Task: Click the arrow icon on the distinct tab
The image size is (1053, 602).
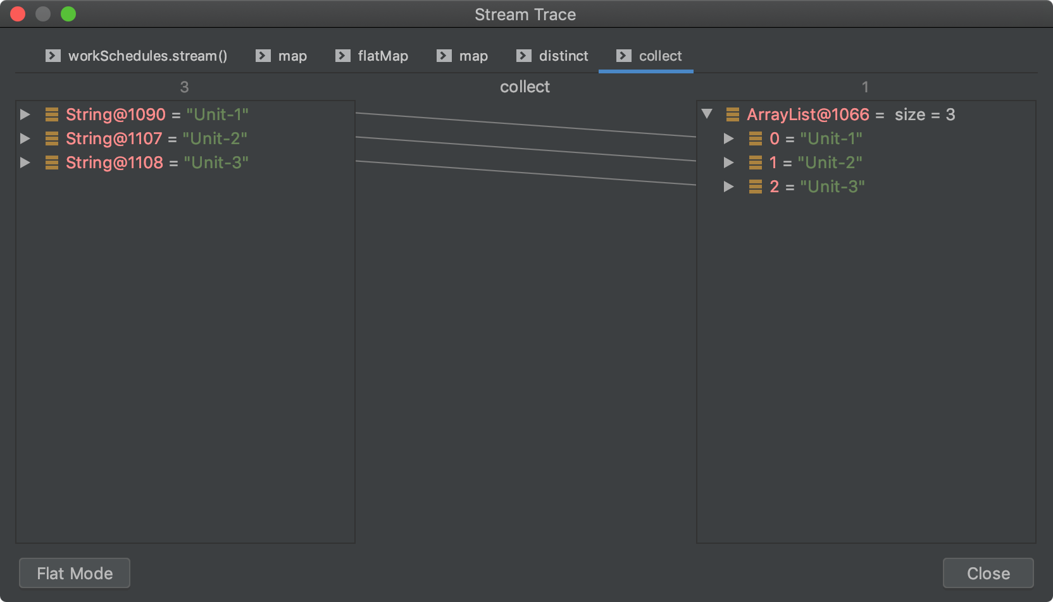Action: [x=524, y=56]
